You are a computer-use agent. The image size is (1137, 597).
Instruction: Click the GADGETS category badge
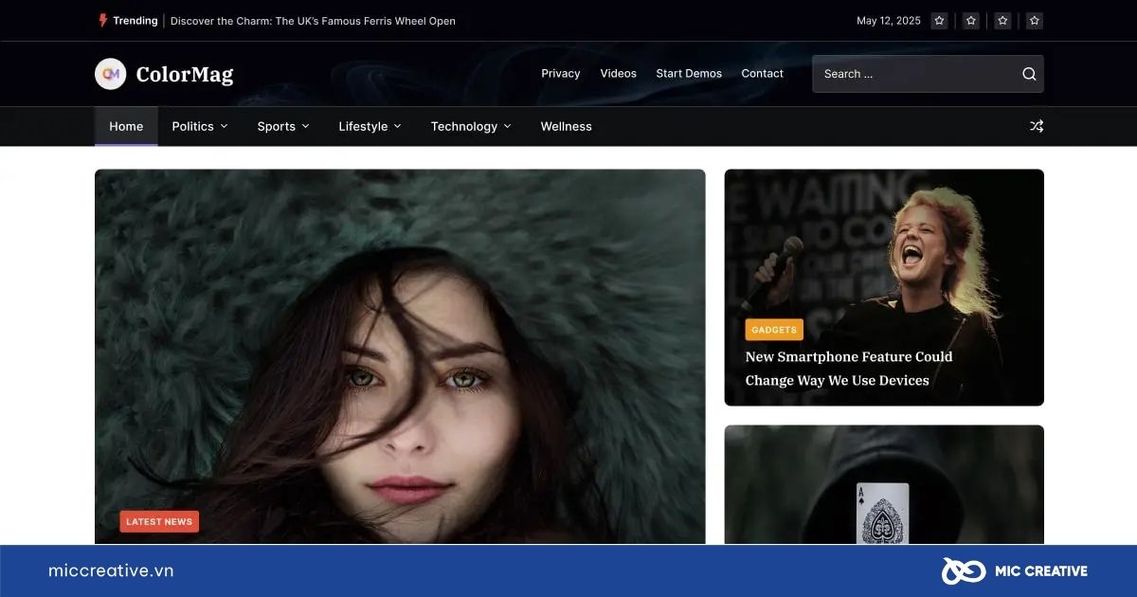point(774,330)
